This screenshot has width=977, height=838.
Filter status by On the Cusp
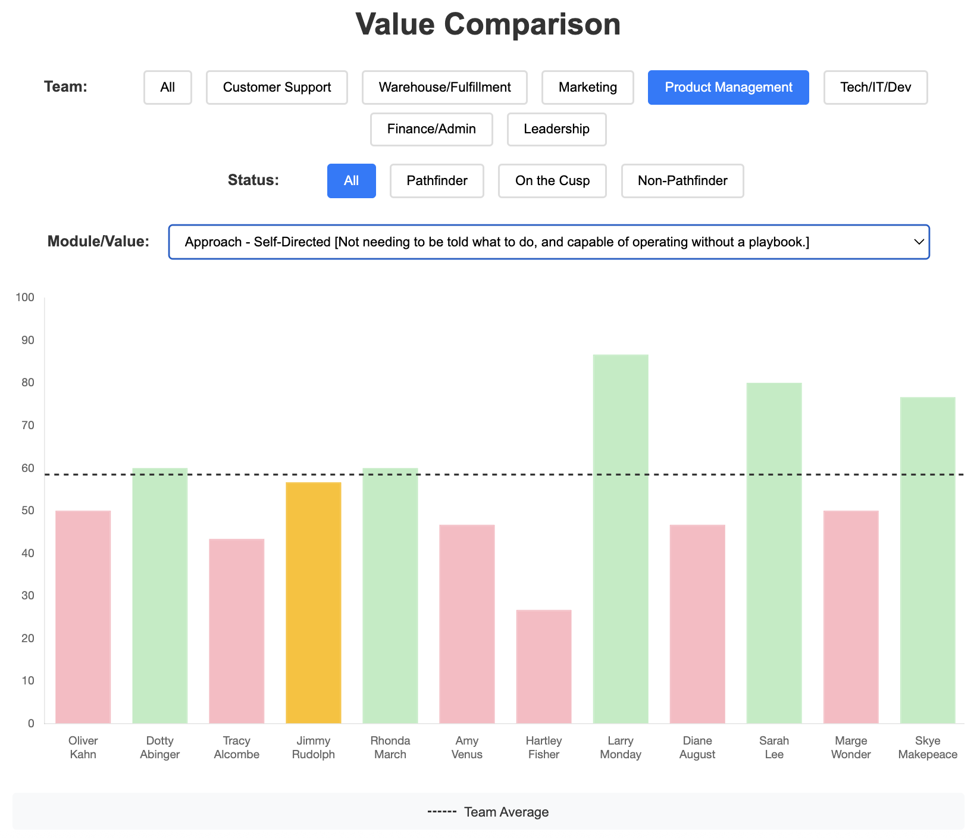552,181
